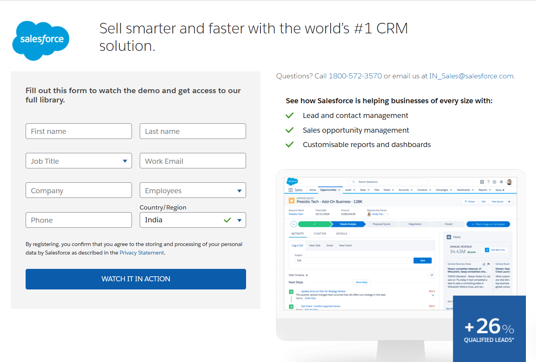
Task: Click the Country/Region field label
Action: 163,207
